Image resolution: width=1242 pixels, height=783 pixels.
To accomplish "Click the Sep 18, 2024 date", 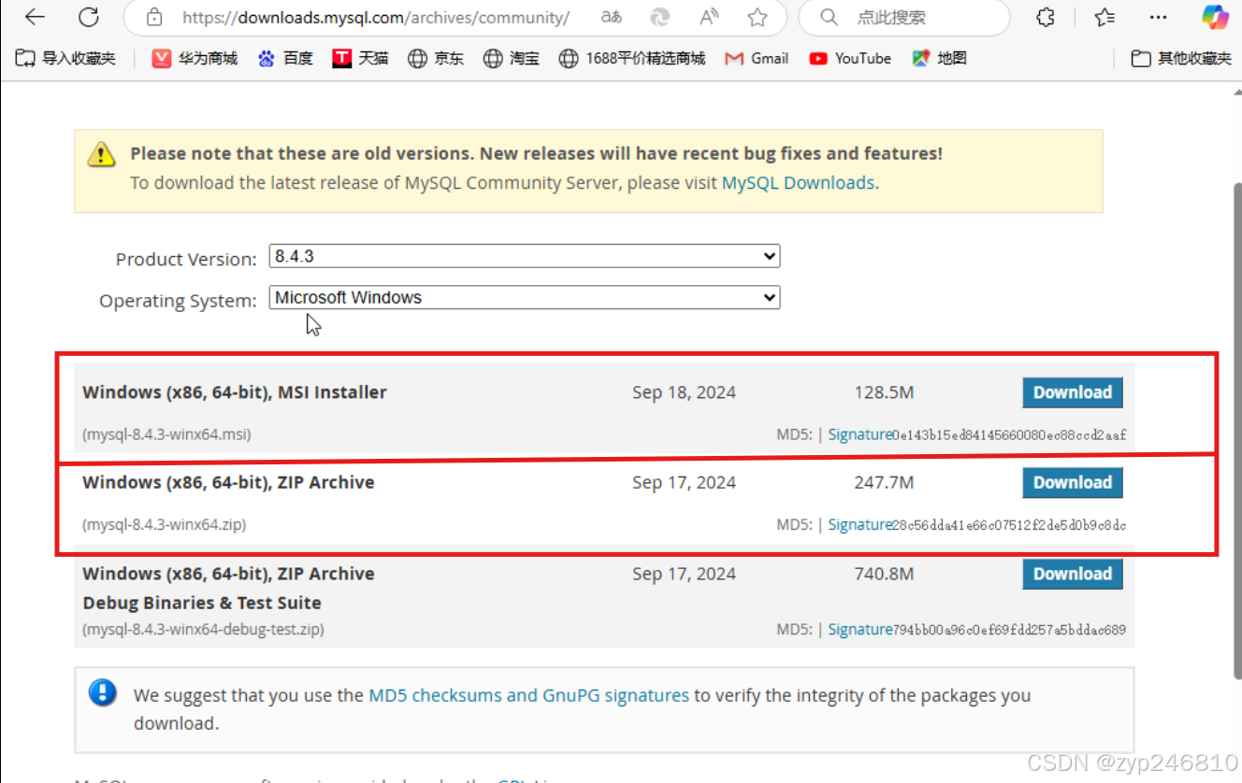I will [x=684, y=392].
